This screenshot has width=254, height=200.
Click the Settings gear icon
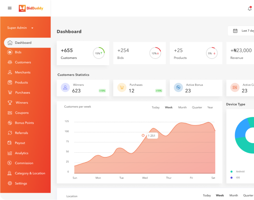coord(10,183)
